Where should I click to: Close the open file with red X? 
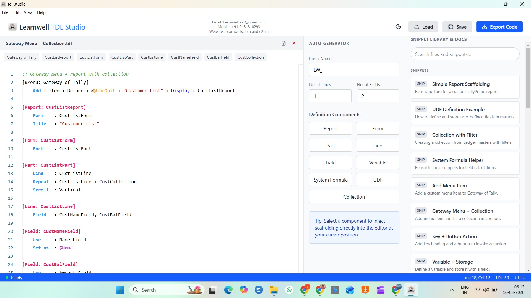pos(294,43)
